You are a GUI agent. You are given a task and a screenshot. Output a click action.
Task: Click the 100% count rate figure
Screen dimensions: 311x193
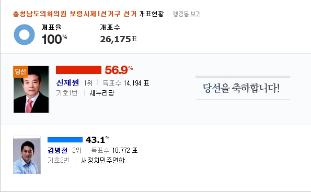click(54, 39)
